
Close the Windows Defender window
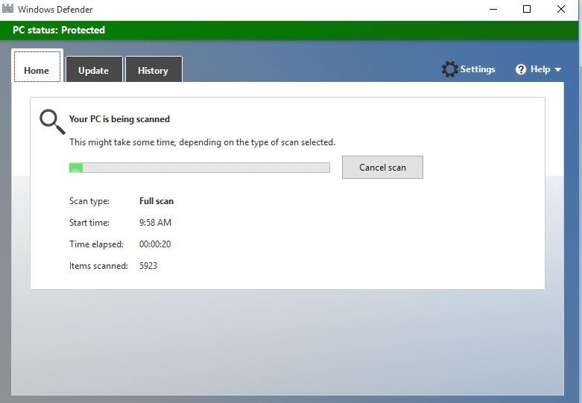pyautogui.click(x=561, y=9)
